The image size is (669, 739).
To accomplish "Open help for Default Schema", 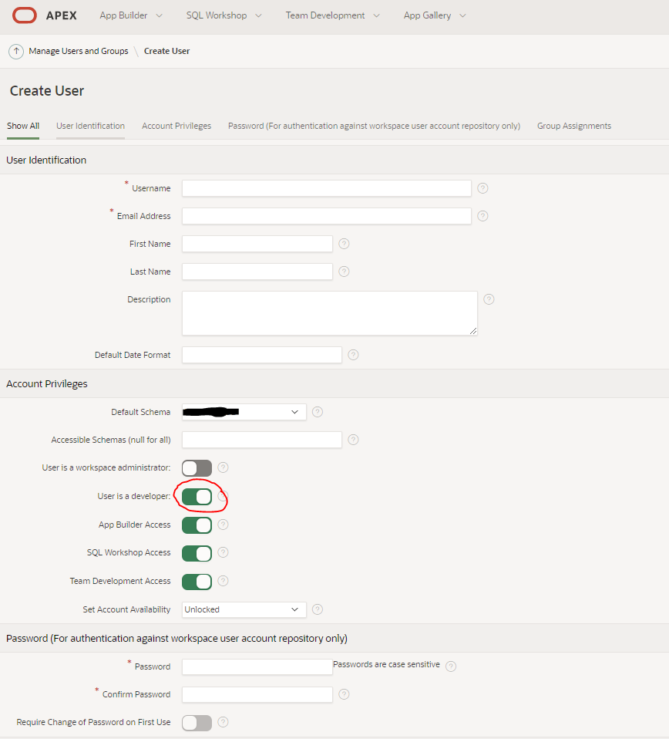I will click(318, 412).
